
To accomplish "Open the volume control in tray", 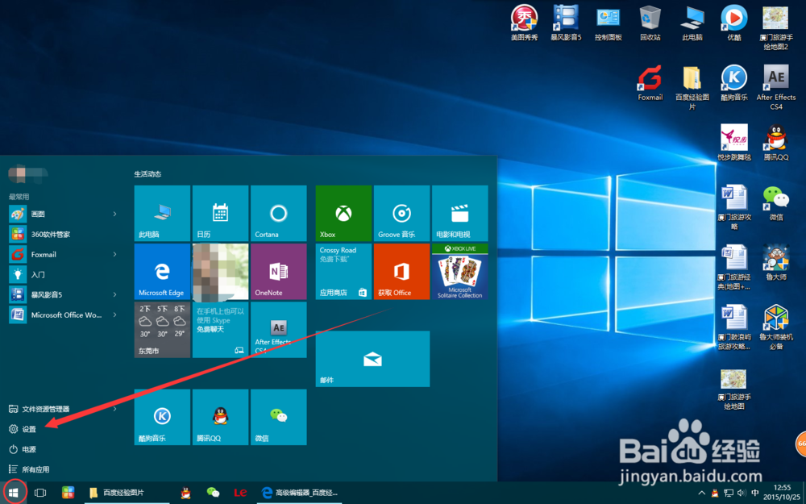I will (742, 494).
